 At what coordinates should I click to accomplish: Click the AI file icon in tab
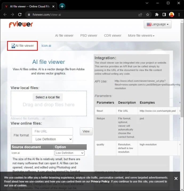point(13,46)
